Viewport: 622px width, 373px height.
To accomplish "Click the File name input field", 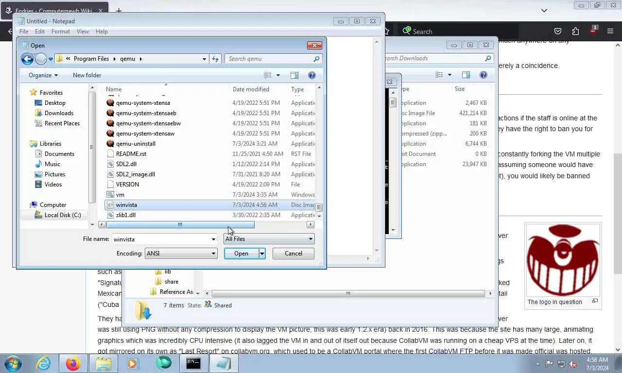I will 161,239.
